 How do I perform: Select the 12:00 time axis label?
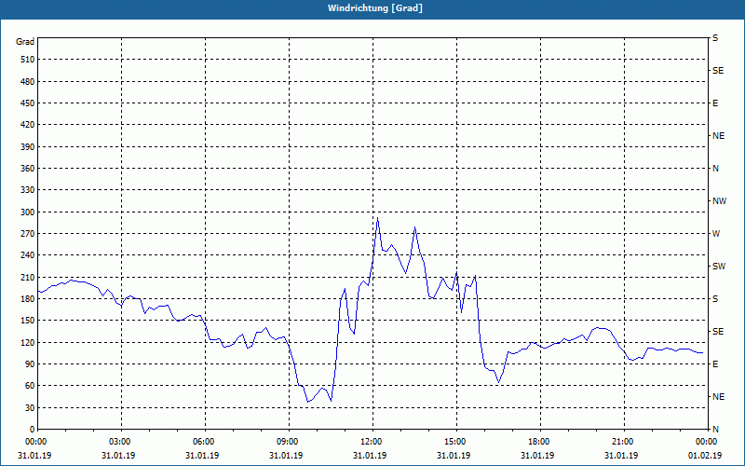(x=373, y=442)
